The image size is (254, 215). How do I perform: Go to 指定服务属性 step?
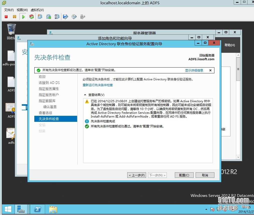(49, 89)
